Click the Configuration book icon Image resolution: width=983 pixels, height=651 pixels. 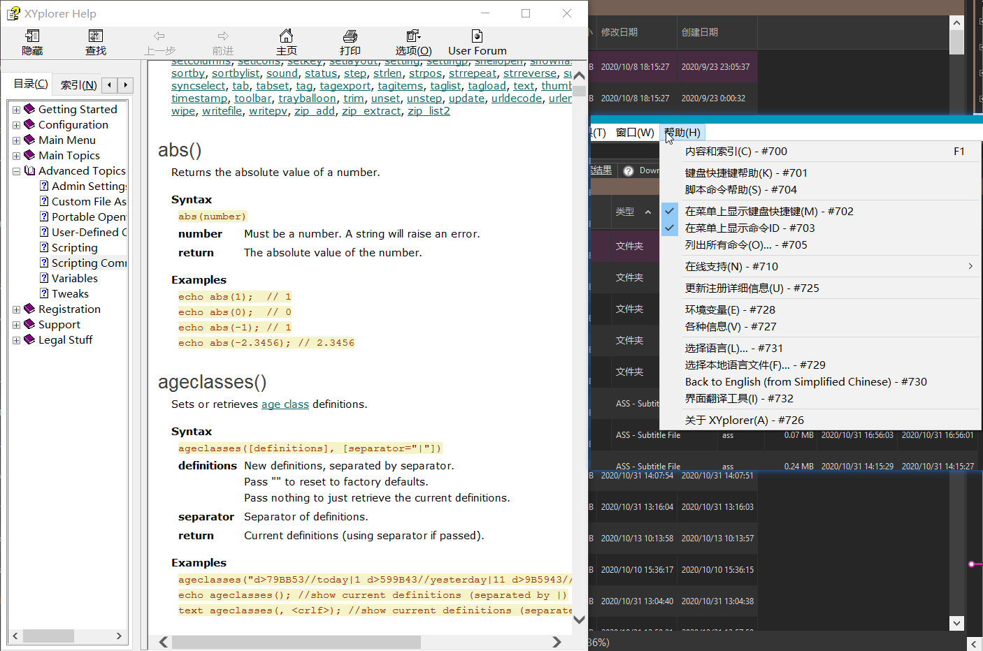point(29,124)
